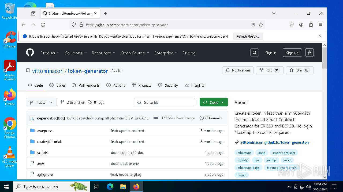Click the Sign up button
Screen dimensions: 343x192
[292, 53]
